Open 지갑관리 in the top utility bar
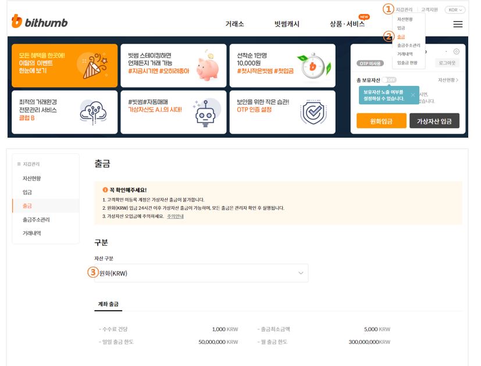This screenshot has height=366, width=481. (404, 10)
